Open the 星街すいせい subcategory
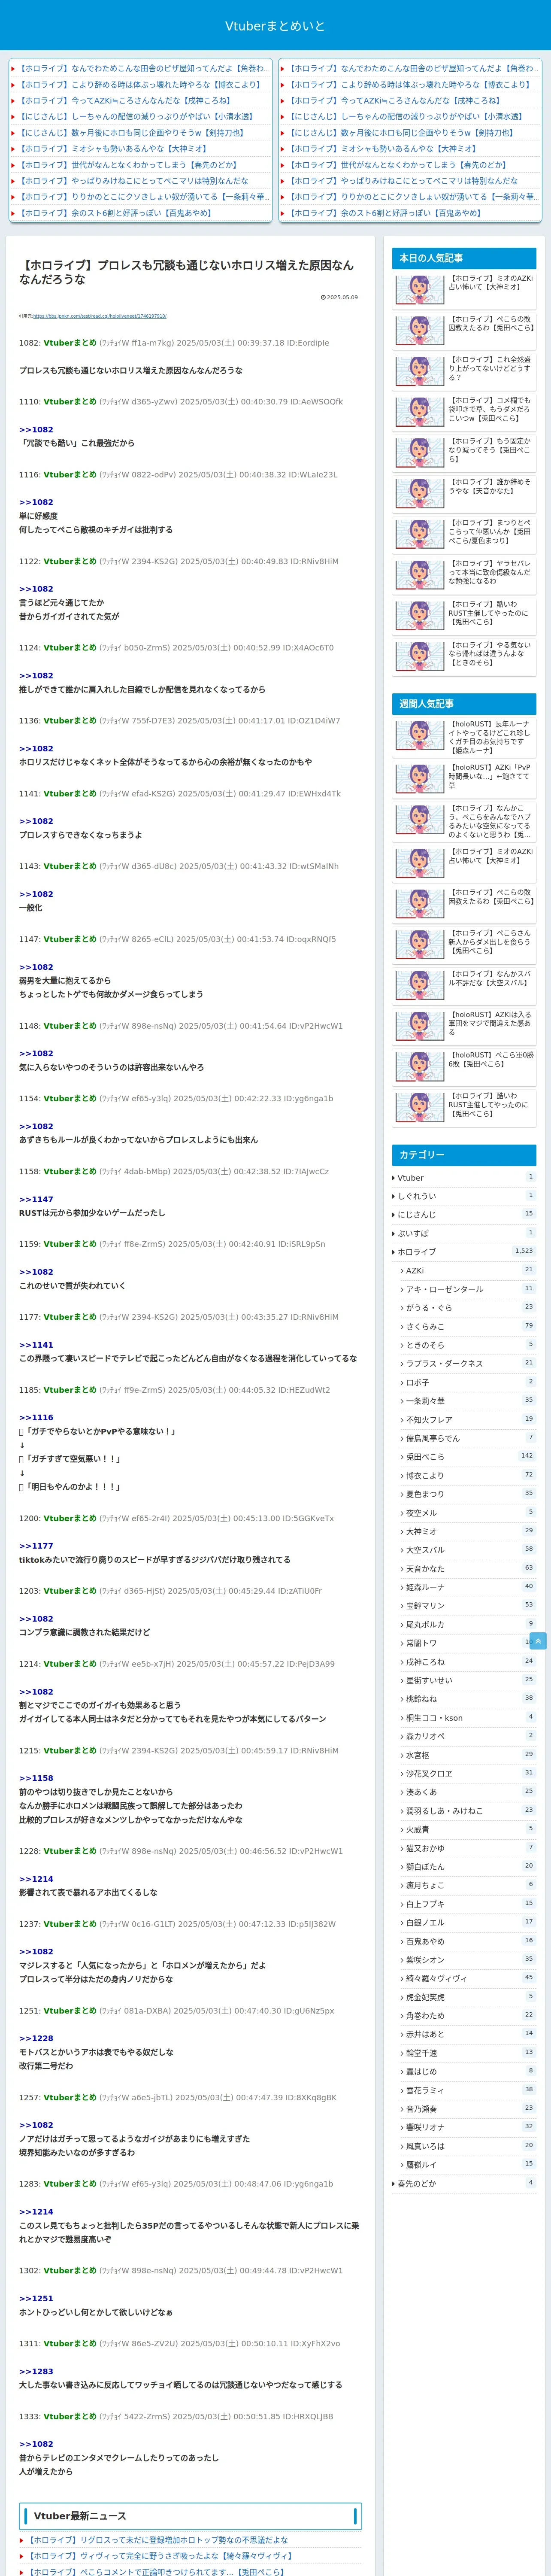This screenshot has height=2576, width=551. point(468,1680)
